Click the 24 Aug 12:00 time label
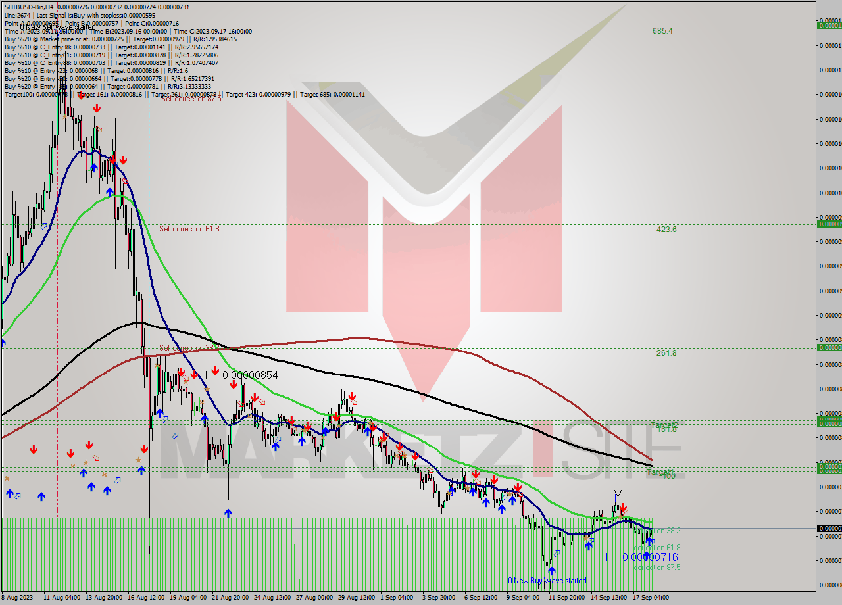 (x=272, y=597)
